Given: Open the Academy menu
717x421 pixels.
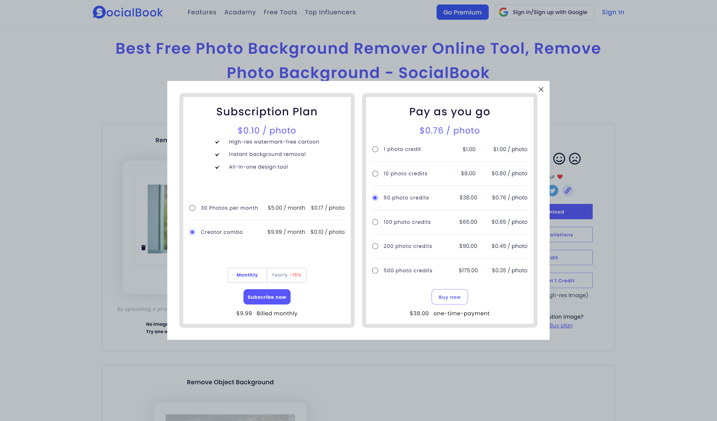Looking at the screenshot, I should click(240, 12).
